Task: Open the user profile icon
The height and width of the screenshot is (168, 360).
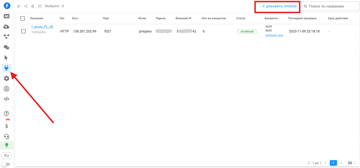Action: [x=6, y=89]
